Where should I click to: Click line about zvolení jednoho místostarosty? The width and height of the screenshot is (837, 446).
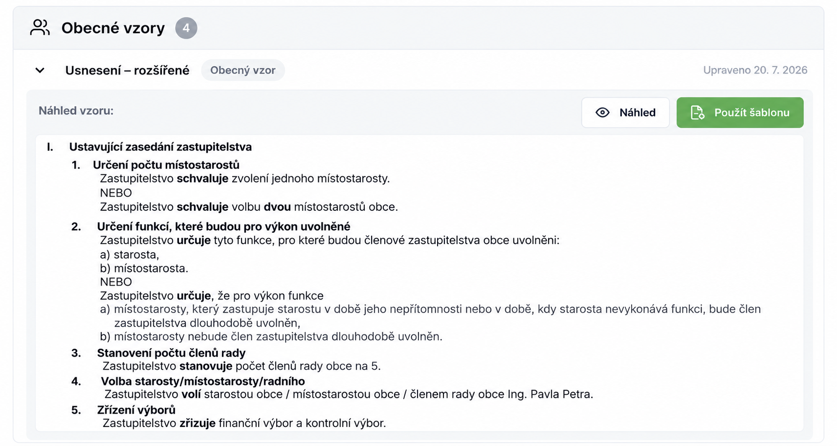(245, 179)
